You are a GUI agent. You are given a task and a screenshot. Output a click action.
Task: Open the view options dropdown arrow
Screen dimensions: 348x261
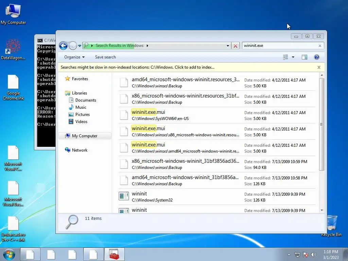click(x=293, y=57)
